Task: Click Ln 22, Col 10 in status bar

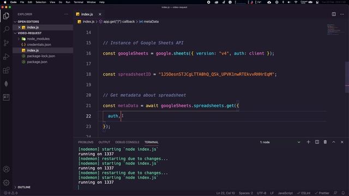Action: pos(225,193)
